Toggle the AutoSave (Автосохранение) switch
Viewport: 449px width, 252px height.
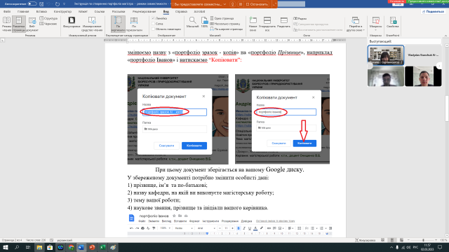click(32, 4)
